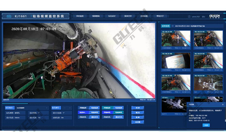Expand the 钻孔地点 location dropdown
Screen dimensions: 226x140
coord(32,108)
